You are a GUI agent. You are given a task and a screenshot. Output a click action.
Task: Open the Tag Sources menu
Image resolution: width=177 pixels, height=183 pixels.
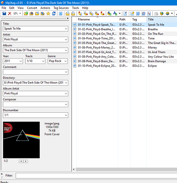coord(61,8)
